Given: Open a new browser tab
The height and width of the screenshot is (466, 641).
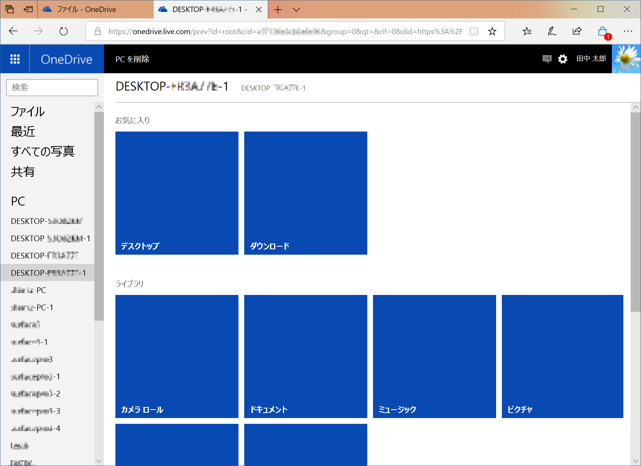Looking at the screenshot, I should point(278,10).
